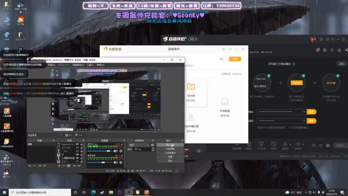Toggle lock of 广告位 text source

[81, 151]
